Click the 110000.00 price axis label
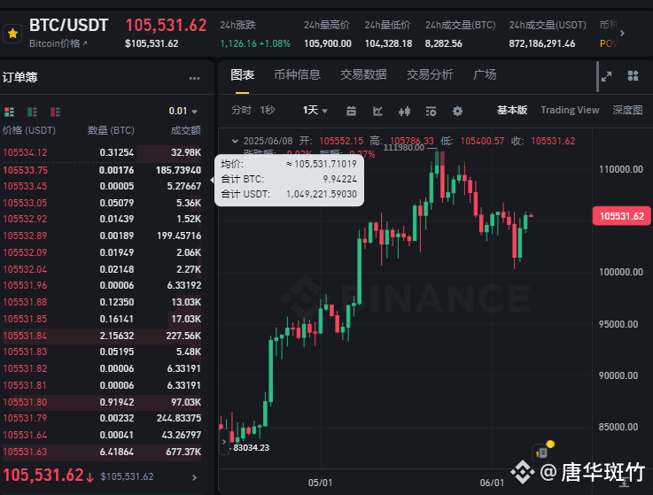Viewport: 653px width, 495px height. [x=621, y=169]
